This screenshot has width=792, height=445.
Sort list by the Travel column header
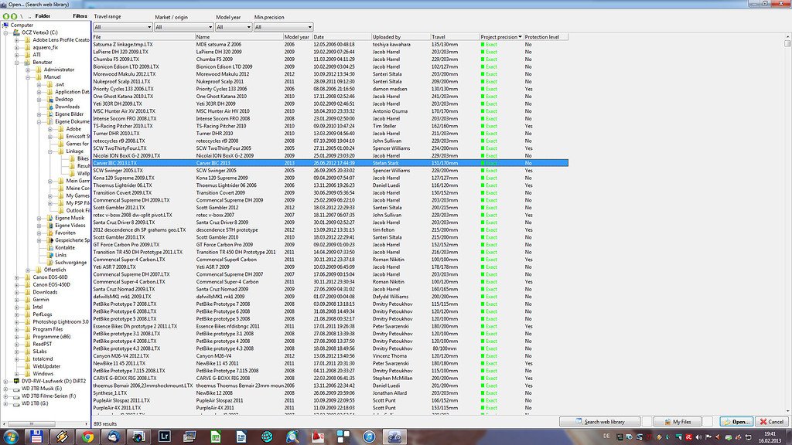click(455, 37)
